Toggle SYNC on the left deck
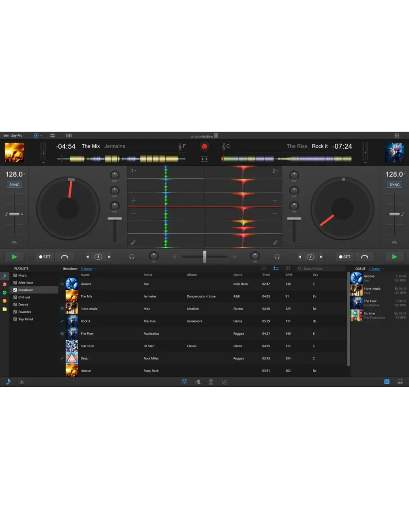The image size is (409, 519). [x=14, y=185]
